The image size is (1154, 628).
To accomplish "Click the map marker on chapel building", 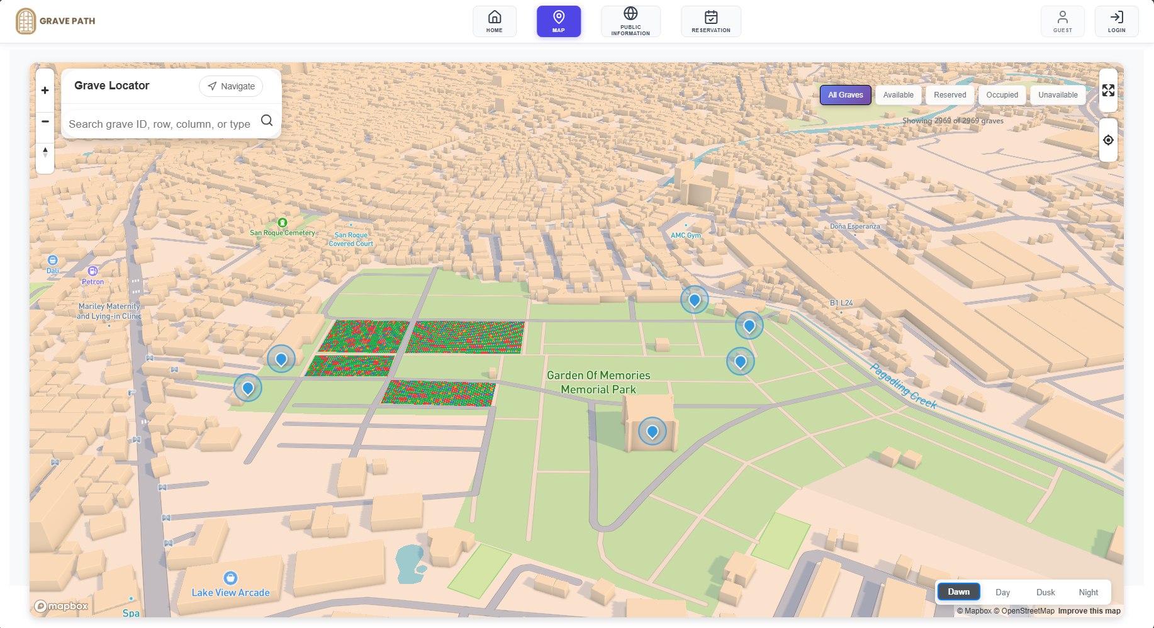I will [x=652, y=432].
